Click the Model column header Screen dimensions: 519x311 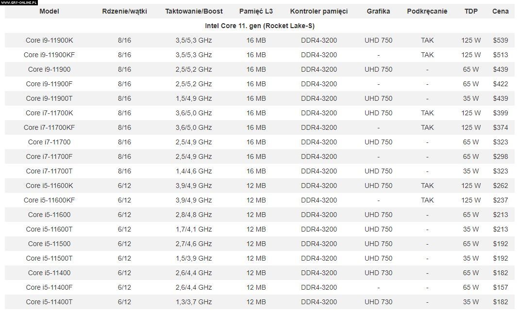(49, 11)
